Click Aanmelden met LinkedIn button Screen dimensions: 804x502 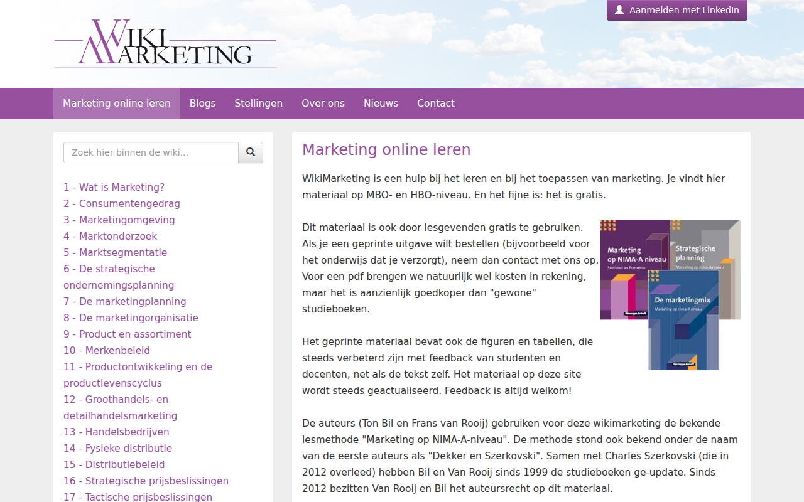(x=677, y=10)
